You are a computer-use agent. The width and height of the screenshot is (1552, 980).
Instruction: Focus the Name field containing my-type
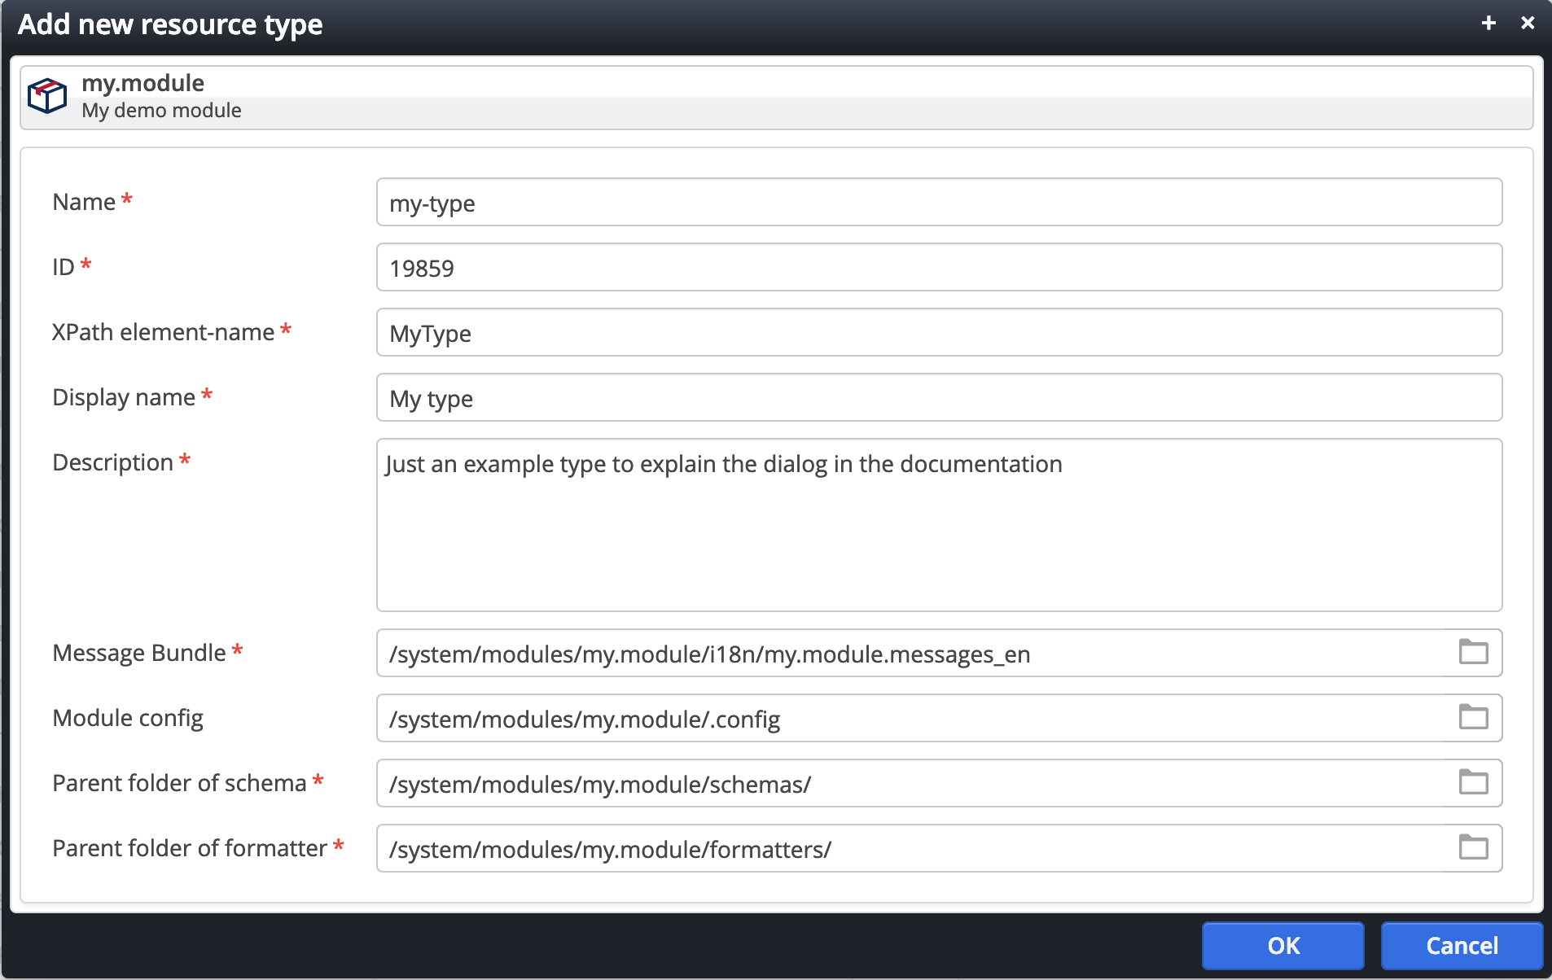[x=939, y=202]
